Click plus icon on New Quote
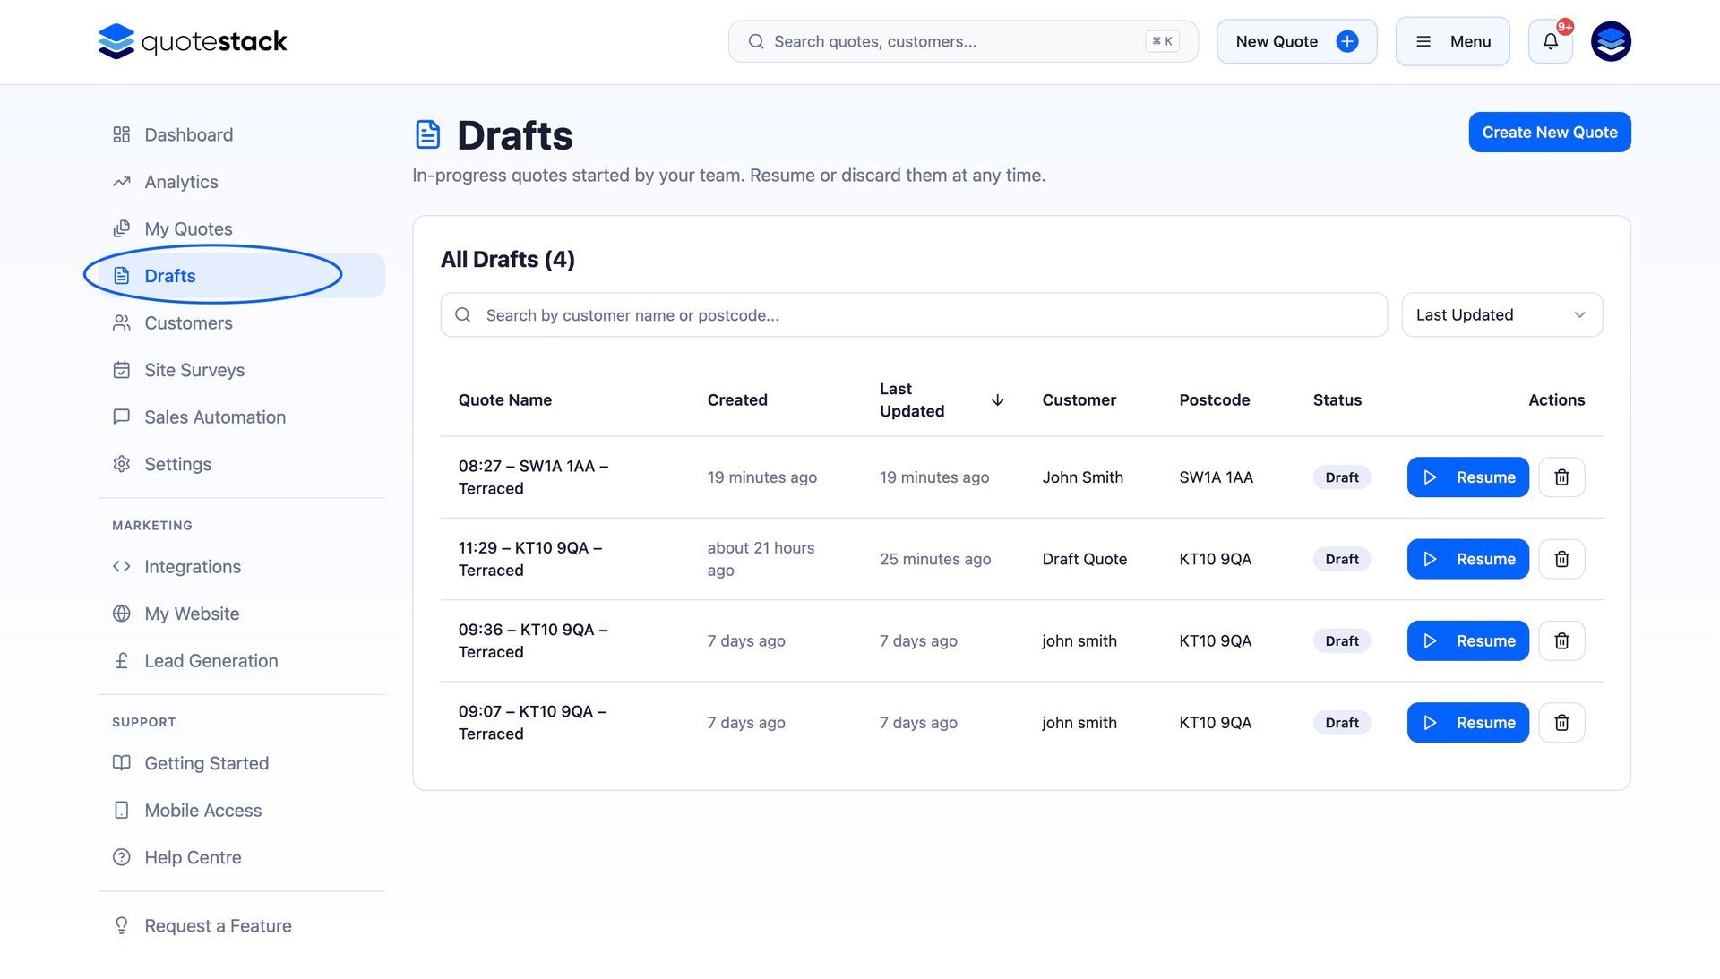 click(x=1346, y=41)
